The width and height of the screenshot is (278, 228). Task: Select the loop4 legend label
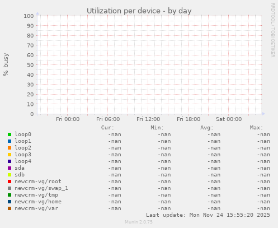tap(23, 161)
